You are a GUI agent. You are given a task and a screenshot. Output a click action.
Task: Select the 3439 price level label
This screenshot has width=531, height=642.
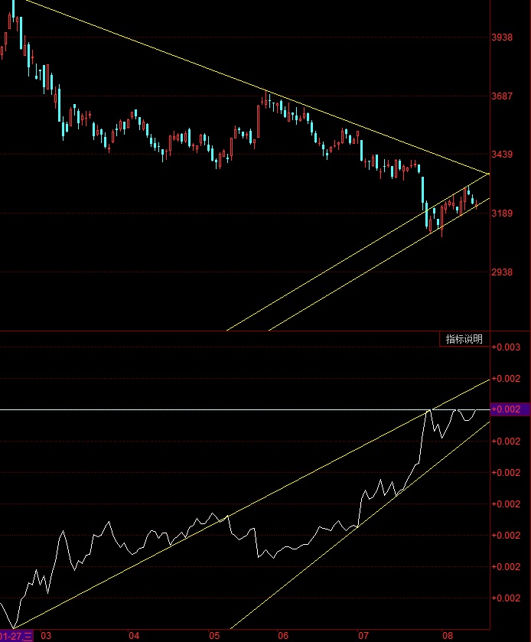[502, 155]
